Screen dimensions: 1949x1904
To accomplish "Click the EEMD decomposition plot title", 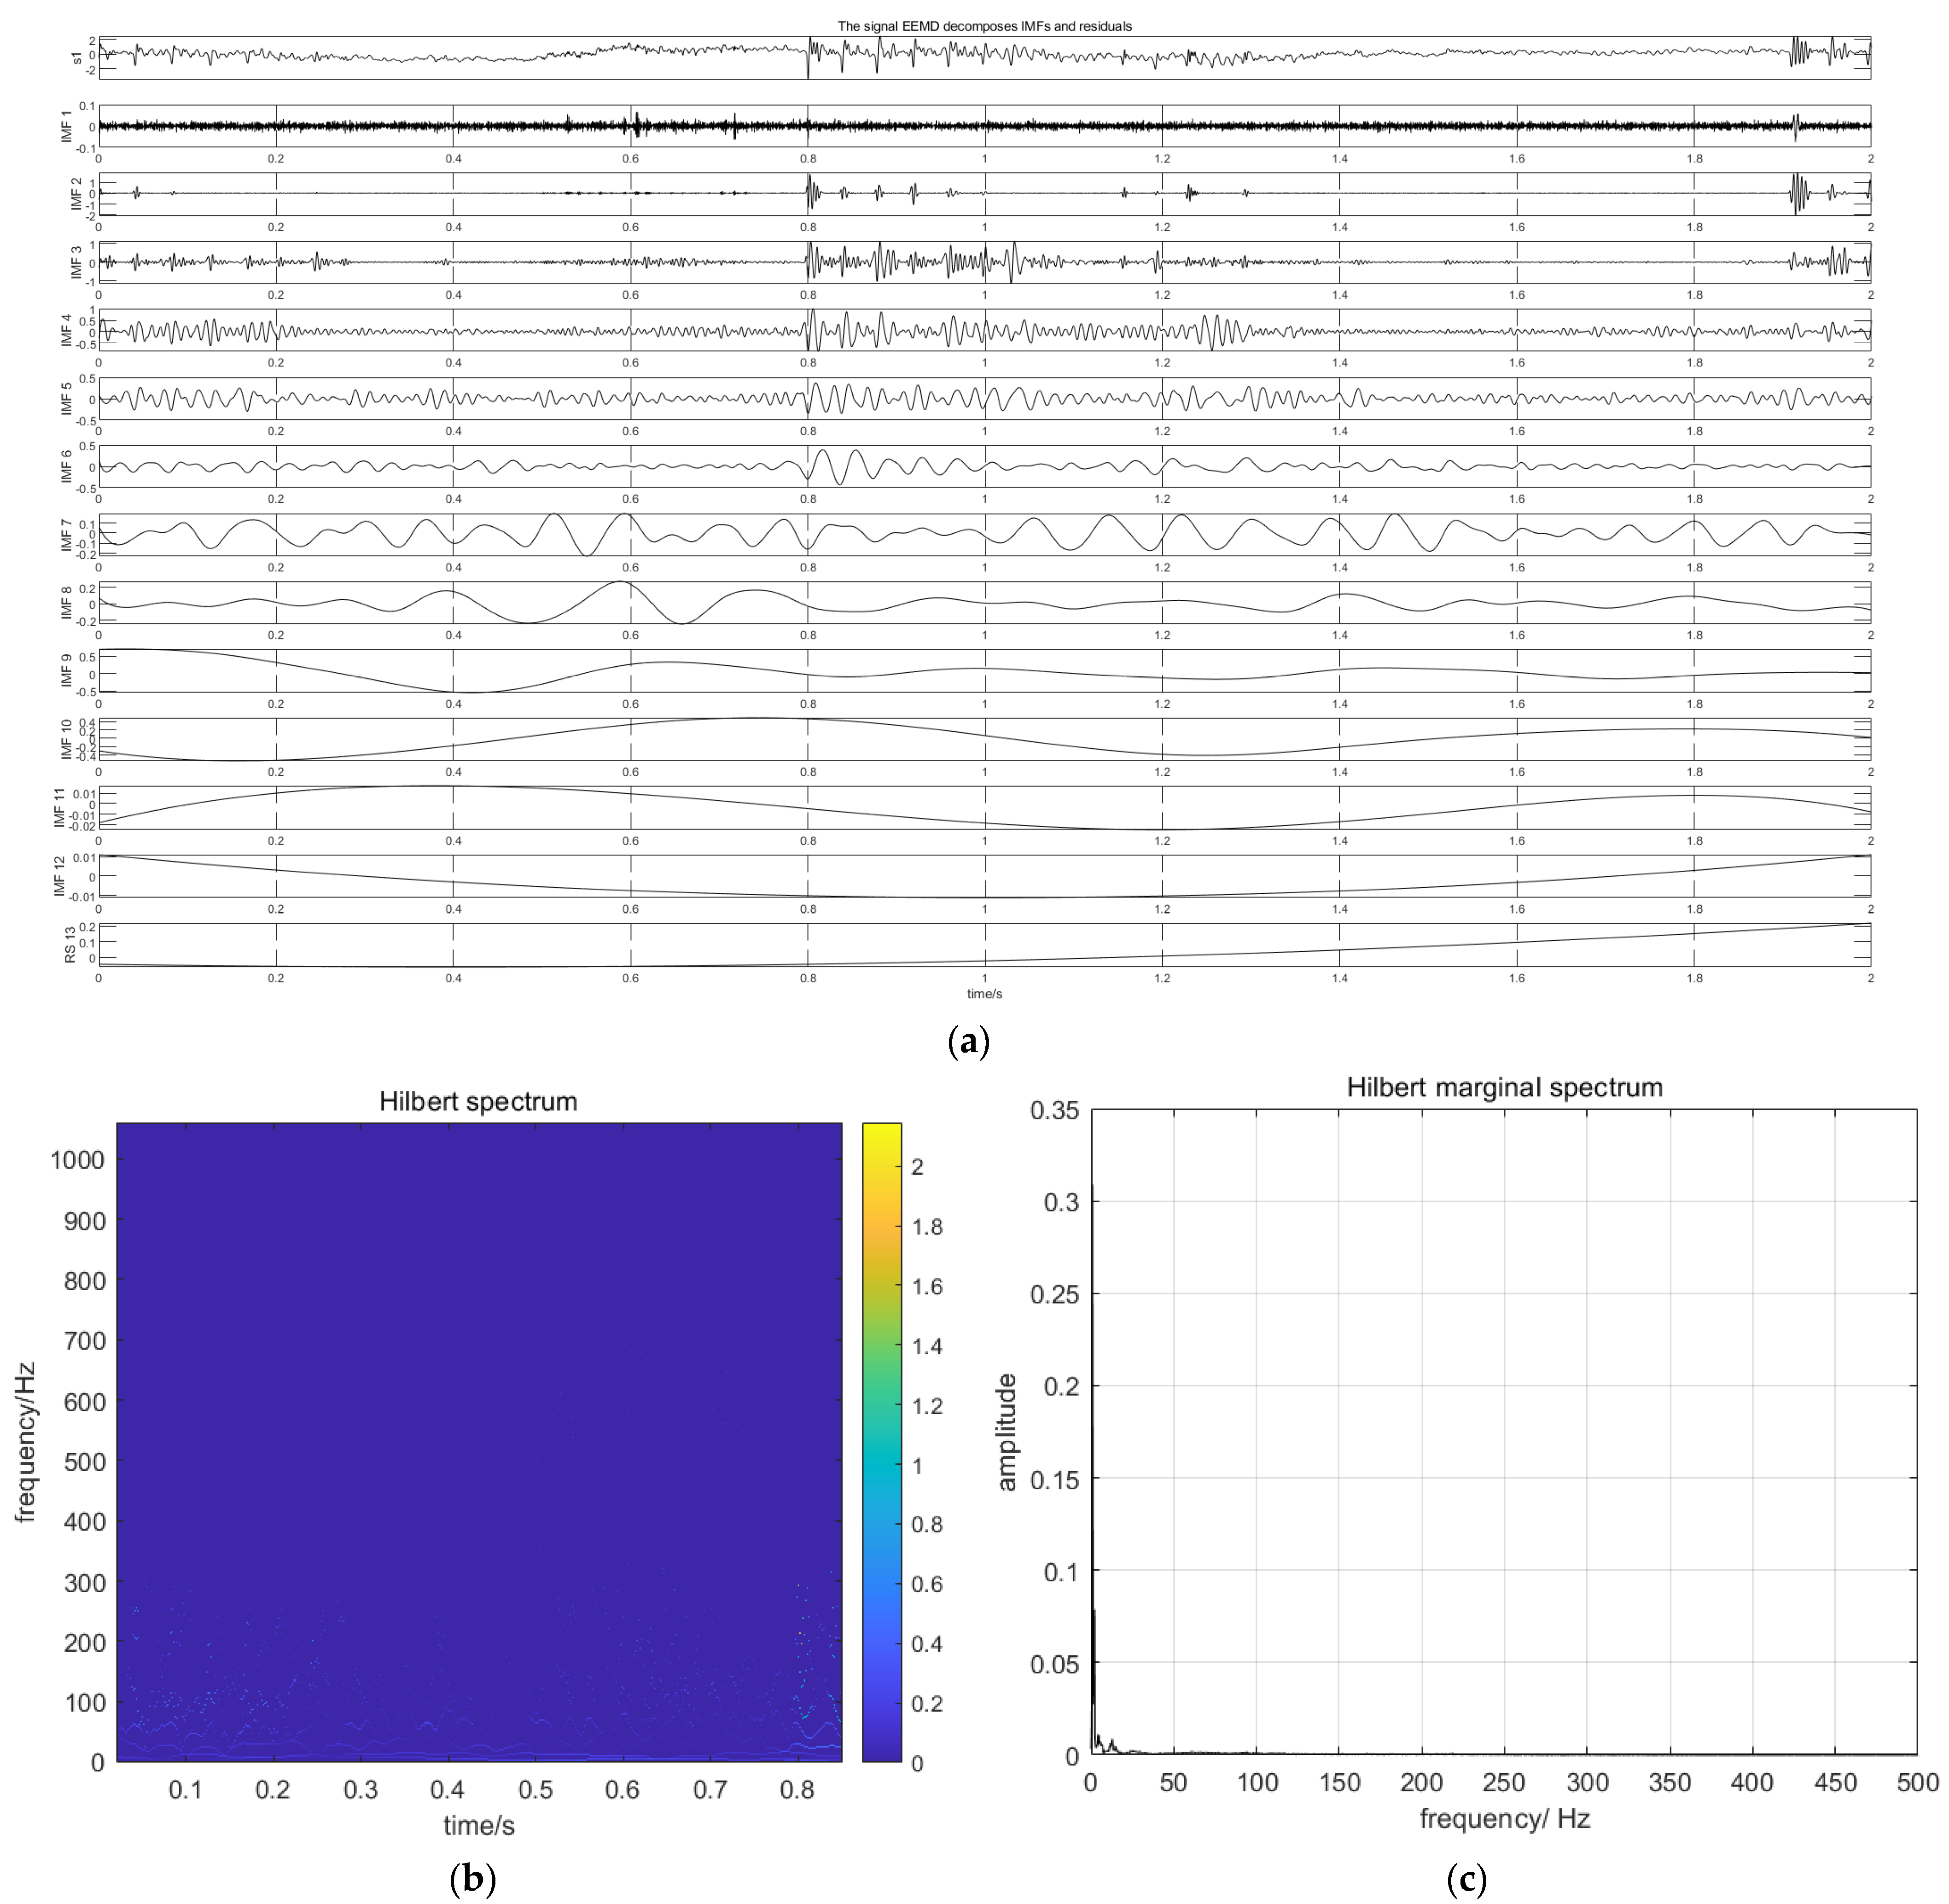I will point(984,26).
